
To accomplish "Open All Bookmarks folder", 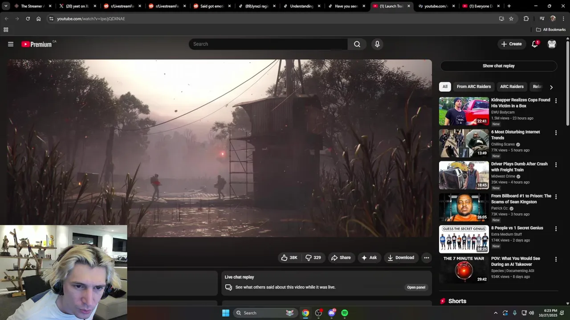I will click(x=550, y=30).
